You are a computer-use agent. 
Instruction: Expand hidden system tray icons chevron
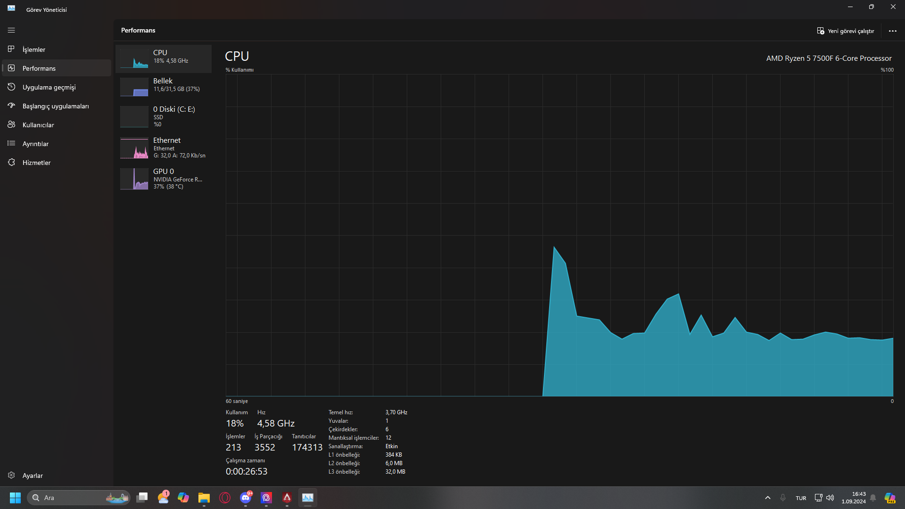[767, 498]
